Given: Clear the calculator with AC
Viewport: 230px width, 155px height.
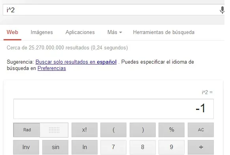Looking at the screenshot, I should coord(201,130).
